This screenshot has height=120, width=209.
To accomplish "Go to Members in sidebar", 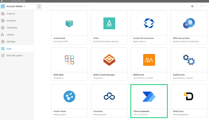I will [x=11, y=21].
